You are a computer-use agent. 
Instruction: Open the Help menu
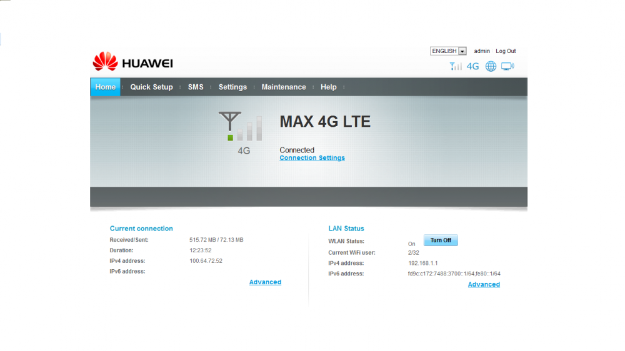pyautogui.click(x=329, y=87)
